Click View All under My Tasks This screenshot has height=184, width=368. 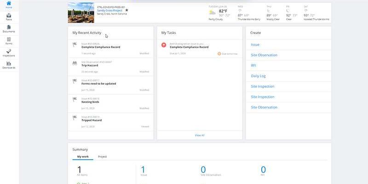pyautogui.click(x=199, y=135)
